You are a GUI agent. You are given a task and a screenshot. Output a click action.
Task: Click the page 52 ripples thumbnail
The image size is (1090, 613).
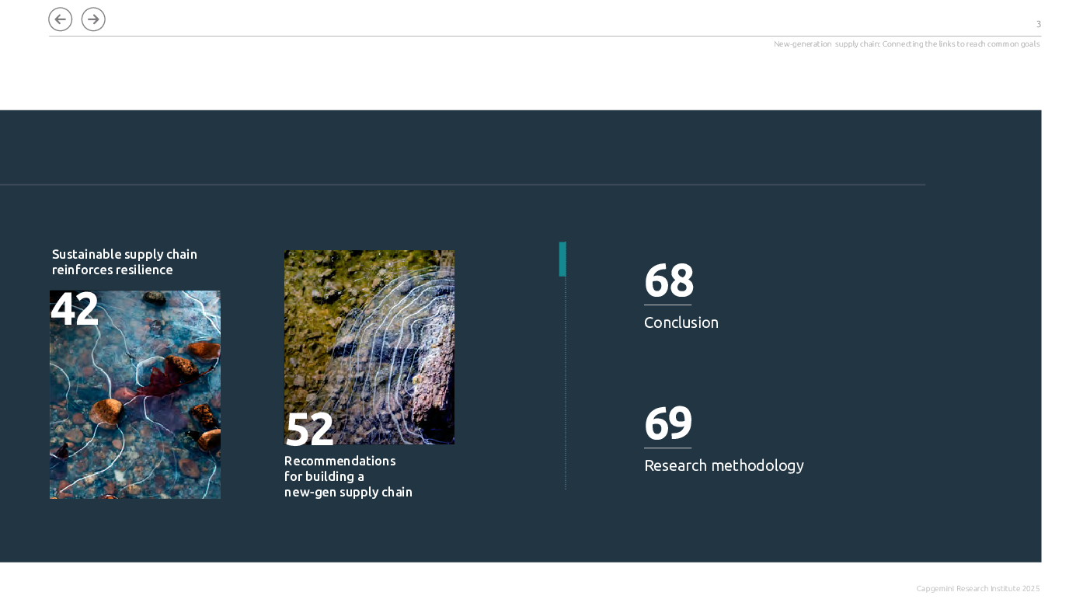click(x=369, y=347)
